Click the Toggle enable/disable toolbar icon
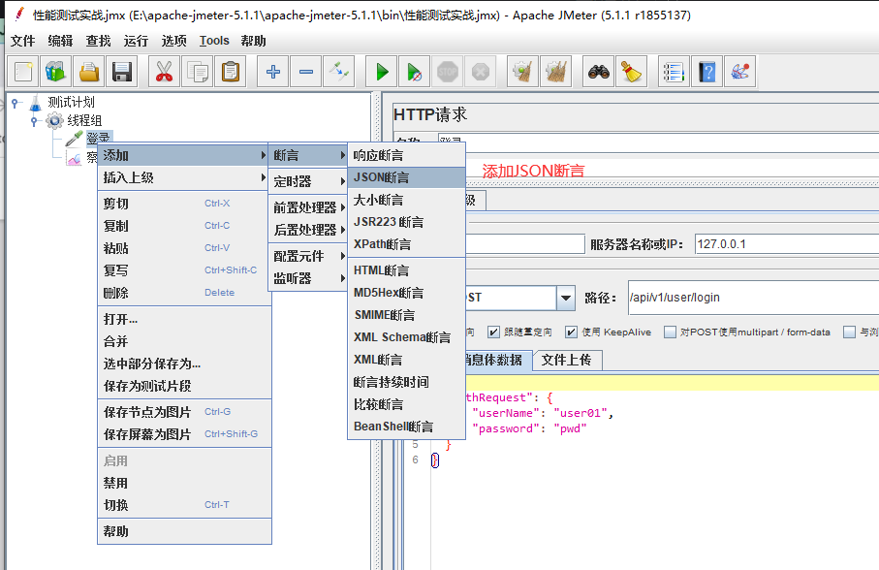The height and width of the screenshot is (570, 879). coord(339,72)
